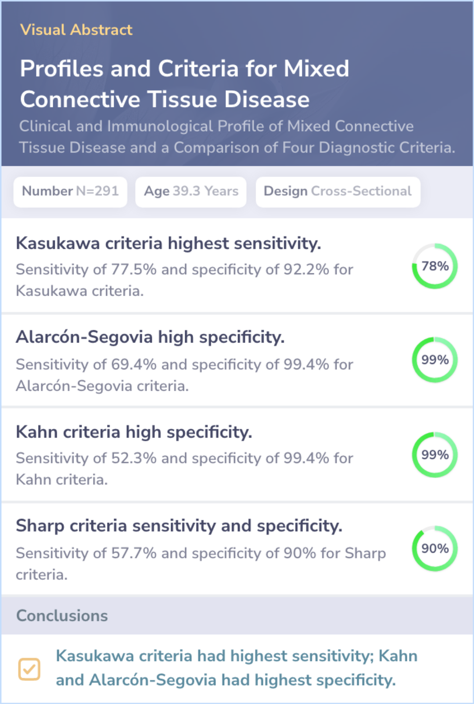The height and width of the screenshot is (704, 474).
Task: Select the Design Cross-Sectional chip
Action: point(338,191)
